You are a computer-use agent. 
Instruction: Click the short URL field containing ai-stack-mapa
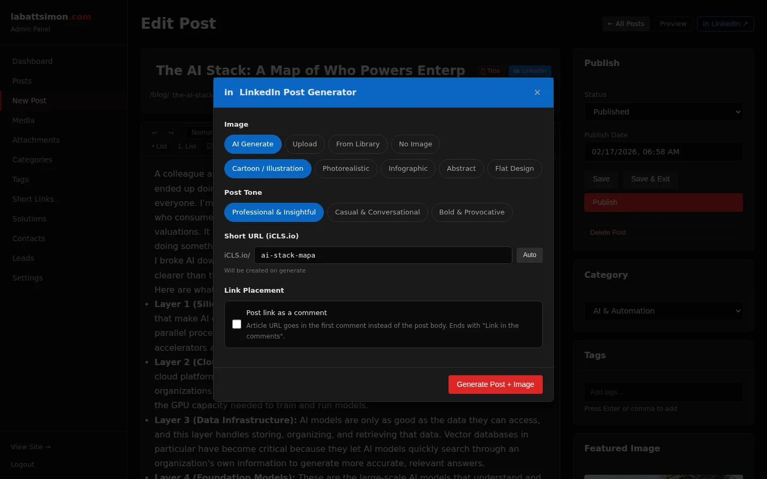point(382,255)
